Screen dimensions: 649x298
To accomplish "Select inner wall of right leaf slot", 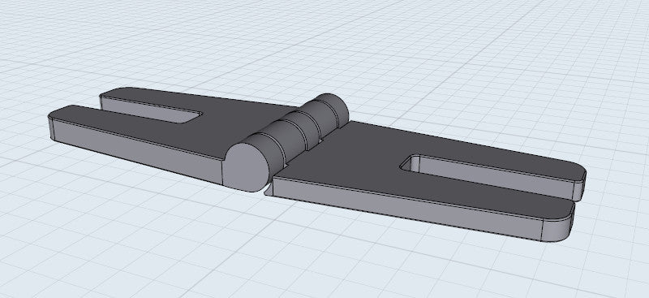I will click(x=496, y=178).
